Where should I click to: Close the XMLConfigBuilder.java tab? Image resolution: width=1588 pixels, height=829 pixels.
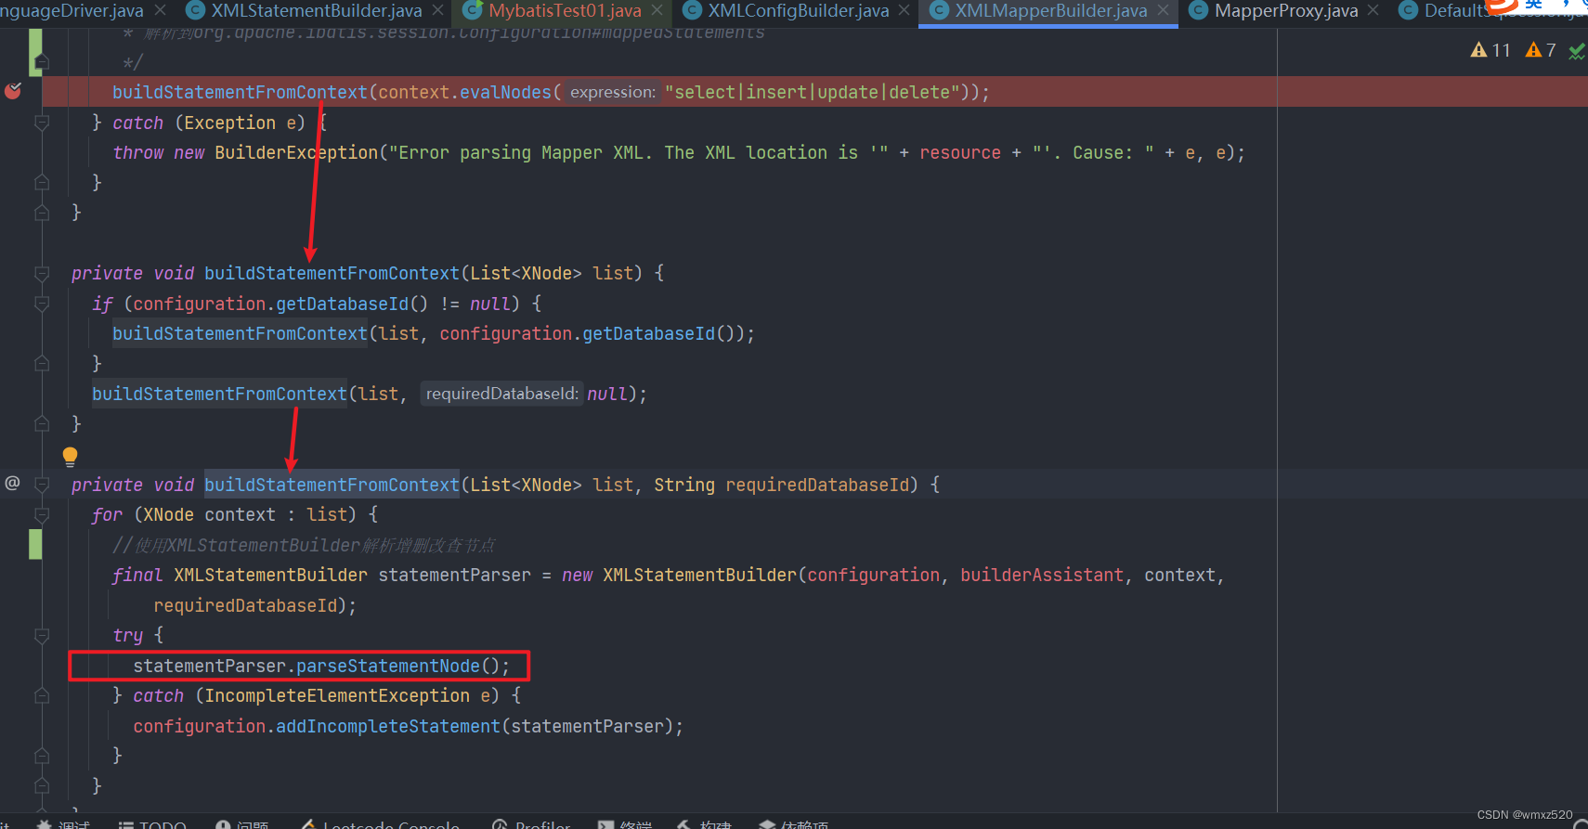point(905,10)
